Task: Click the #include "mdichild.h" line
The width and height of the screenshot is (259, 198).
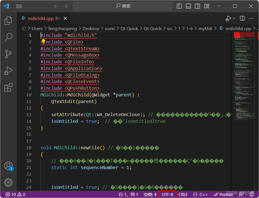Action: click(x=69, y=35)
